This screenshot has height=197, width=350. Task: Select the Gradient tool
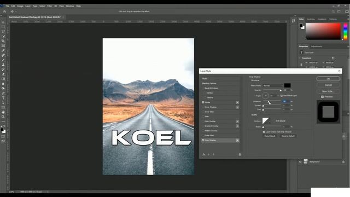[3, 79]
